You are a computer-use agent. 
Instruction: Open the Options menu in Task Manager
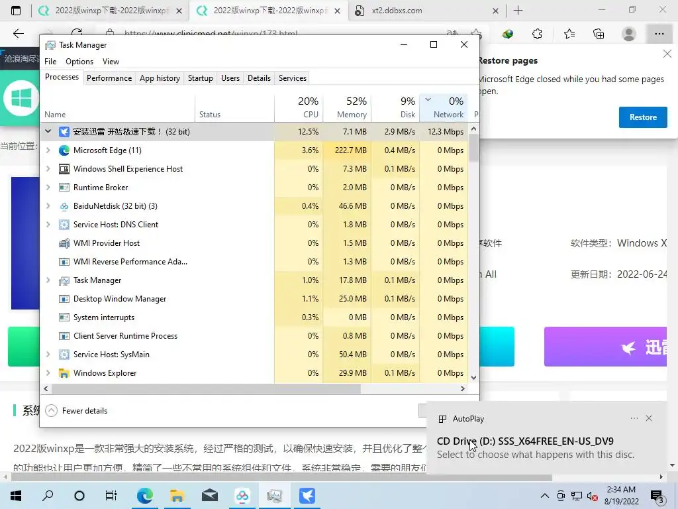pyautogui.click(x=79, y=62)
